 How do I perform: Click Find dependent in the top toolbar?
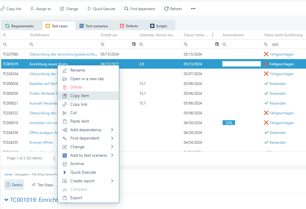point(139,9)
